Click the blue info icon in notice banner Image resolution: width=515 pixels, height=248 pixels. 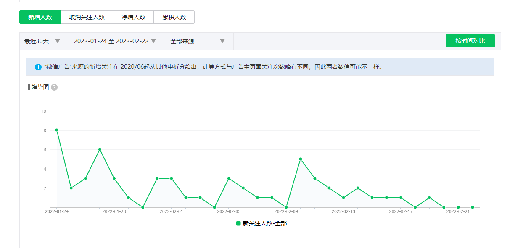(38, 67)
